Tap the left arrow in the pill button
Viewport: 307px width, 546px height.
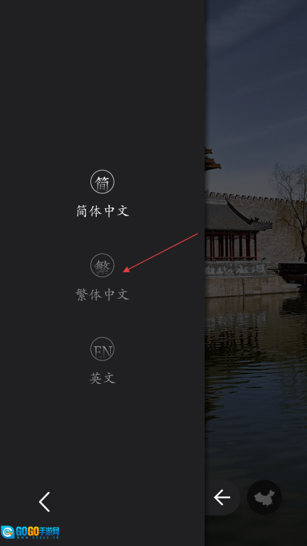[x=222, y=497]
